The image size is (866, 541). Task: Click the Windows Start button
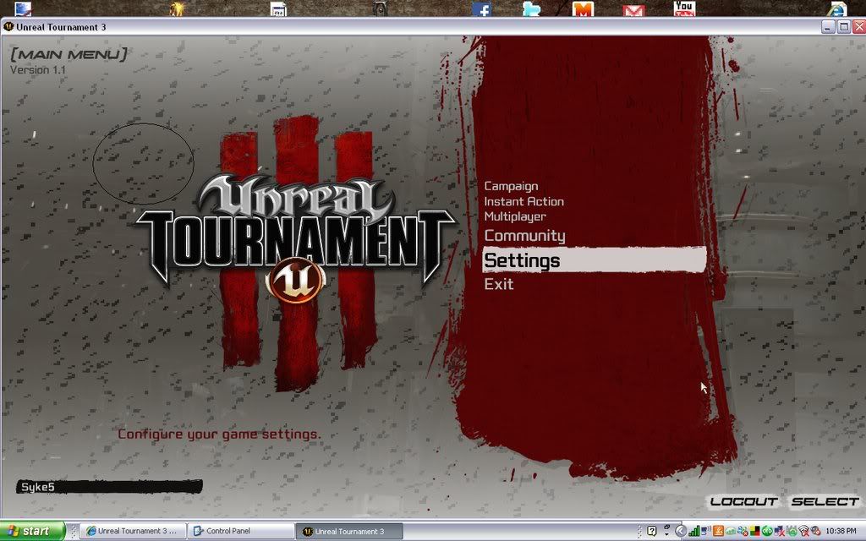(x=32, y=531)
